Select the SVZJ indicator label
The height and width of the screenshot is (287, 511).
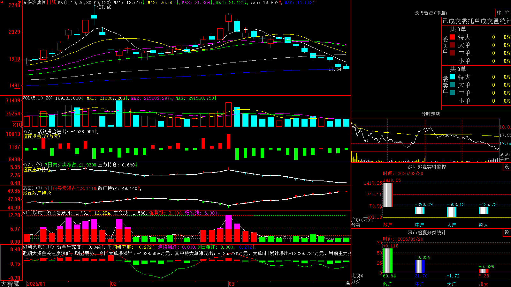point(28,131)
